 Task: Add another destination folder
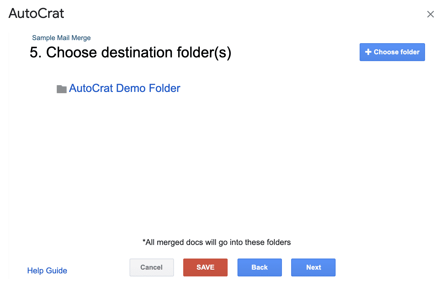tap(392, 52)
